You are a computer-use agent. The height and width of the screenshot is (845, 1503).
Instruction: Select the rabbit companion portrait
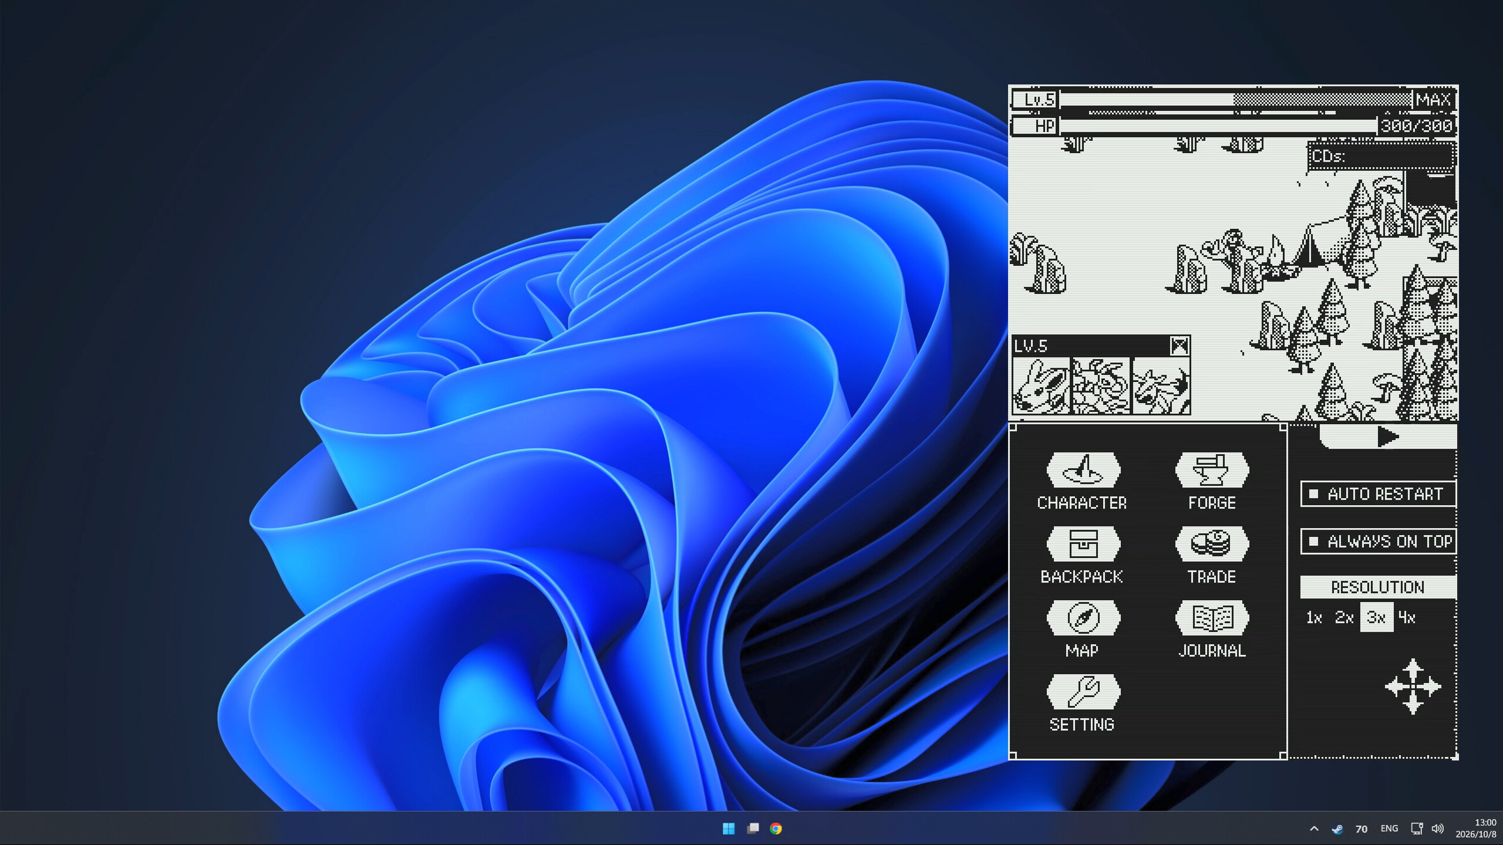[1041, 386]
